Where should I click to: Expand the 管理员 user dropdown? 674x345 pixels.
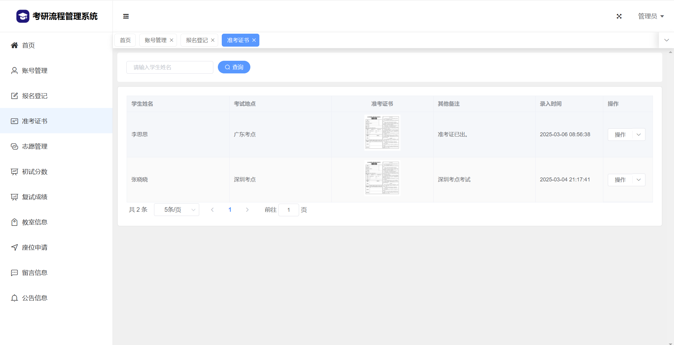[651, 16]
